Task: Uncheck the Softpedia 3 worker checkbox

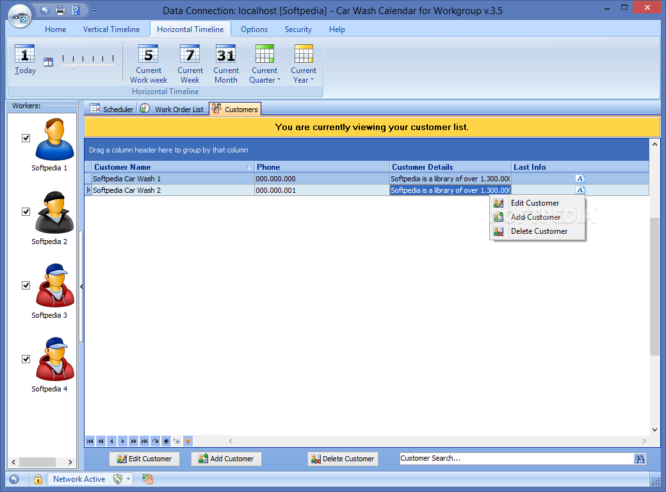Action: 26,286
